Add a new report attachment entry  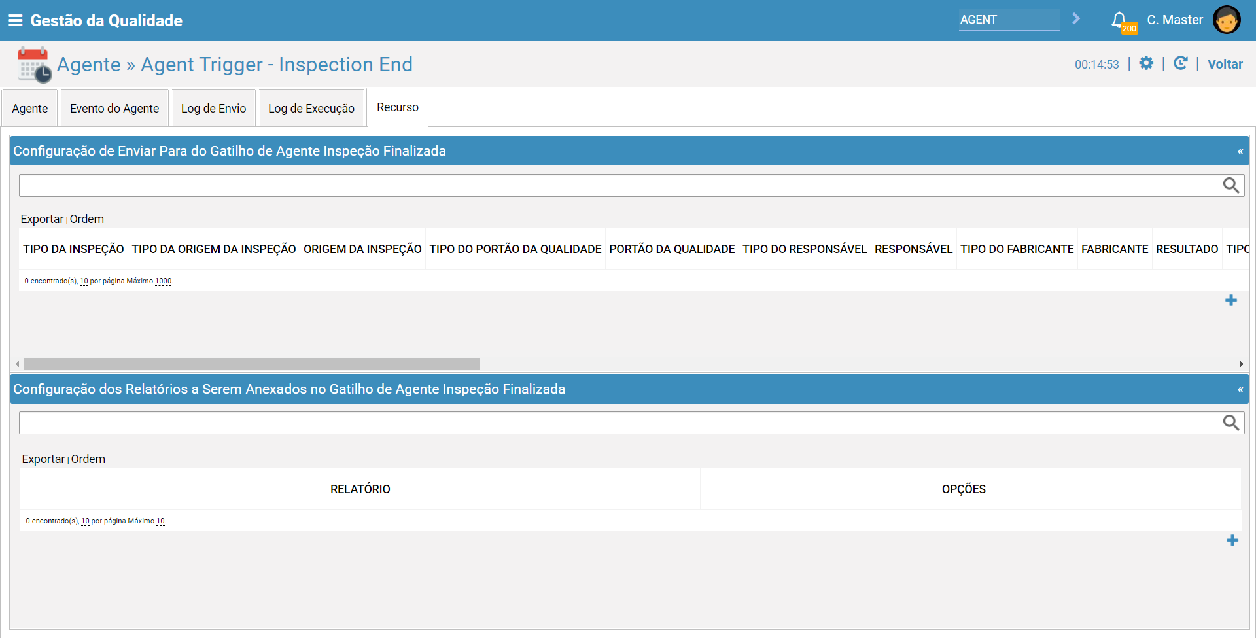tap(1232, 540)
